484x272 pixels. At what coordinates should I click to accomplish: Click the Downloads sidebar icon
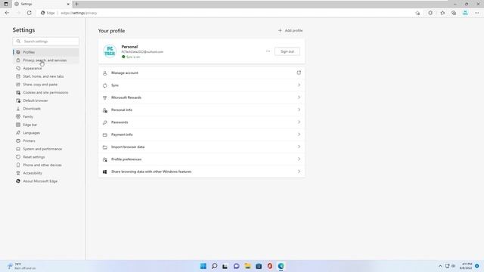(x=18, y=109)
